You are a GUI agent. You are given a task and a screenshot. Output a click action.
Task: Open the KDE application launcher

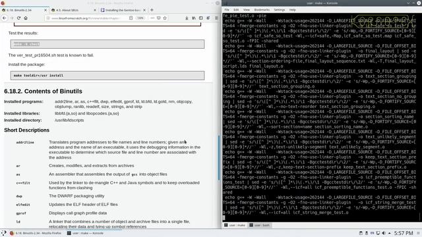4,233
